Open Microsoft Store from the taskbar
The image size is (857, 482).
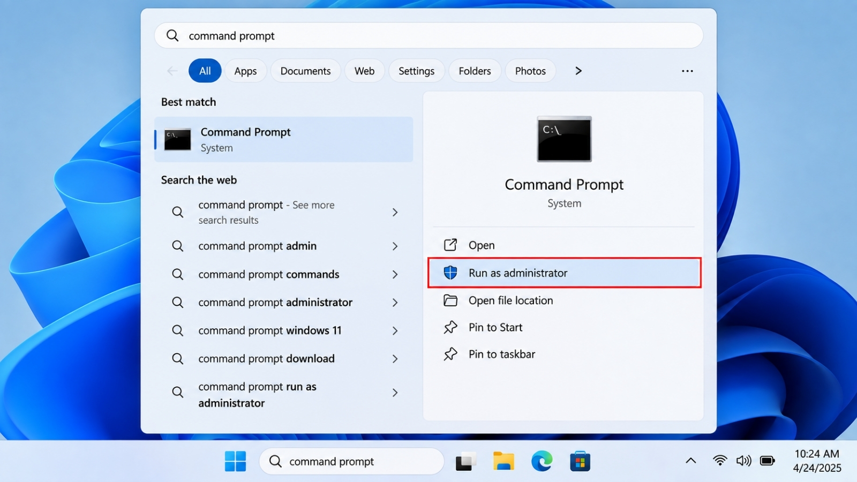[580, 461]
